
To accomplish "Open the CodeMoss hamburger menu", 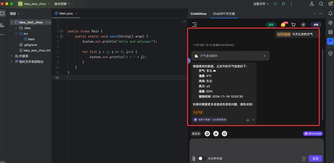I will pyautogui.click(x=194, y=24).
